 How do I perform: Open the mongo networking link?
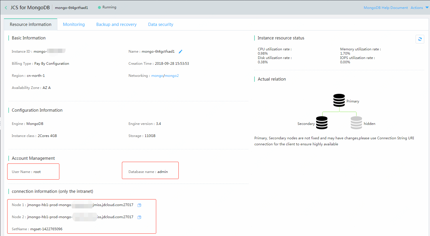tap(157, 76)
